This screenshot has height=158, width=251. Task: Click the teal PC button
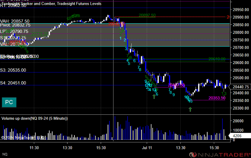tap(9, 102)
